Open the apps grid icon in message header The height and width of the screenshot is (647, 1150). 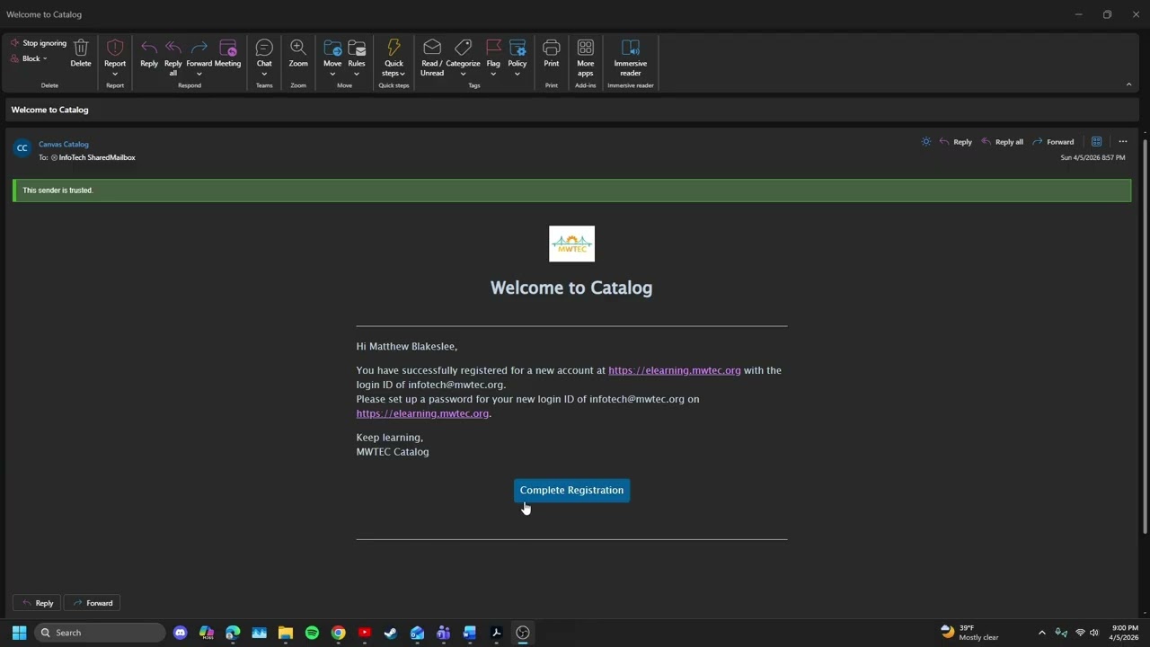pos(1096,142)
